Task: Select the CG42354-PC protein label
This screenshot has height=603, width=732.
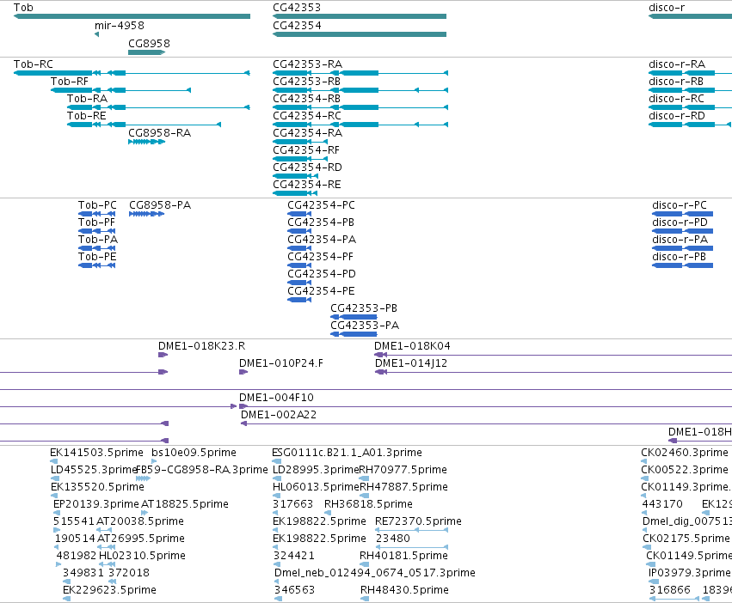Action: tap(321, 205)
